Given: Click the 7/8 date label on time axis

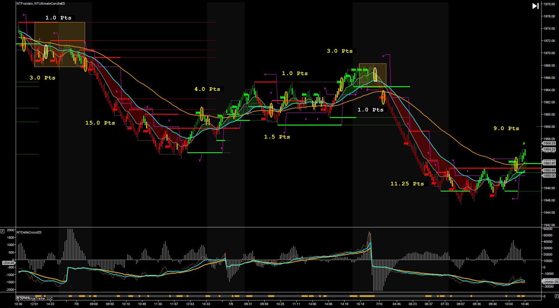Looking at the screenshot, I should pos(76,304).
